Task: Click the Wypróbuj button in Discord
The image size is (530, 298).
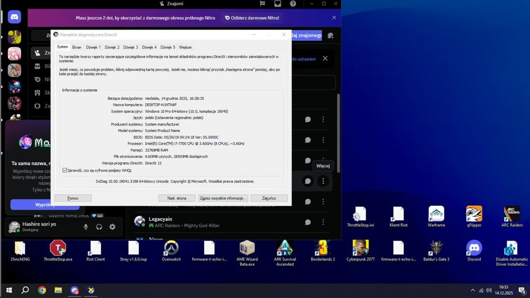Action: [45, 204]
